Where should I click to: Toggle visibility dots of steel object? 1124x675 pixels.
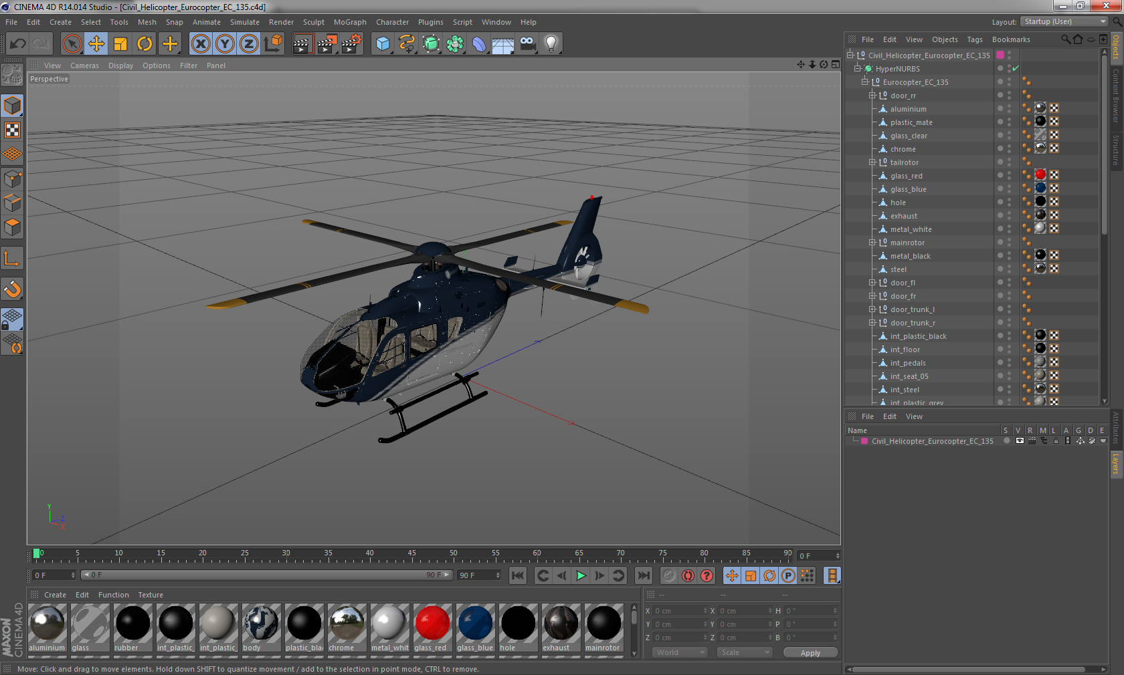(1010, 269)
